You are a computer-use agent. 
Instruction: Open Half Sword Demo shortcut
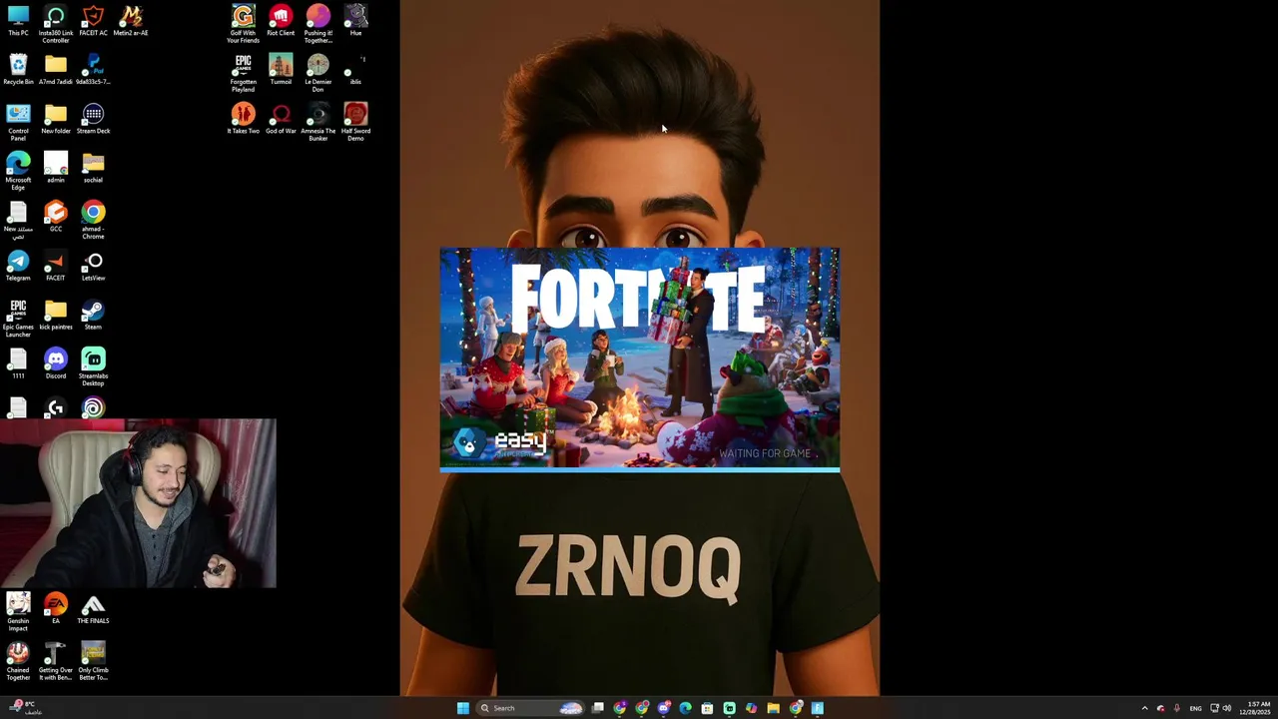point(355,122)
